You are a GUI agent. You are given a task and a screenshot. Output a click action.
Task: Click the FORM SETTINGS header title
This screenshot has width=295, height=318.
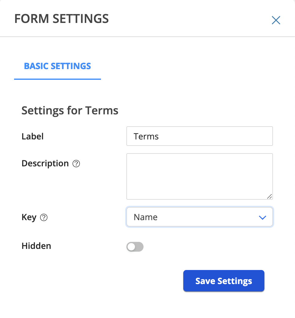pos(62,19)
